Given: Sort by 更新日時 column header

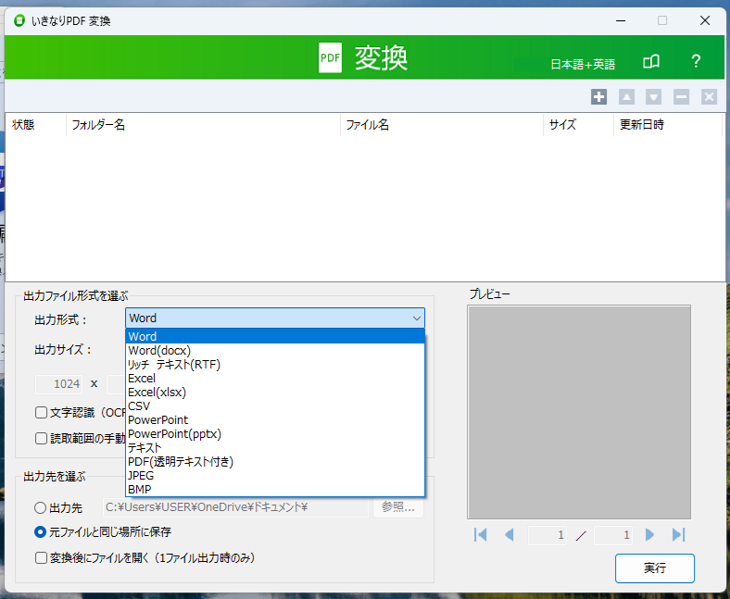Looking at the screenshot, I should (x=668, y=125).
